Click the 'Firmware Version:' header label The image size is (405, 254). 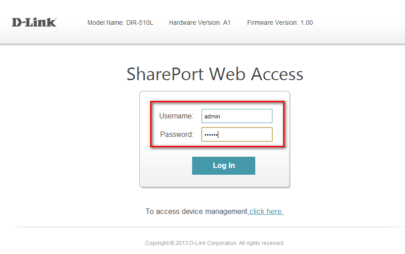point(272,23)
